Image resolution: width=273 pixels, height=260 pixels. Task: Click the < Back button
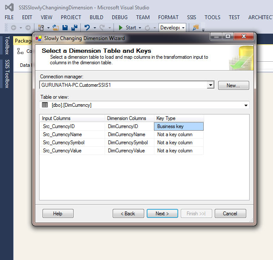pos(128,214)
